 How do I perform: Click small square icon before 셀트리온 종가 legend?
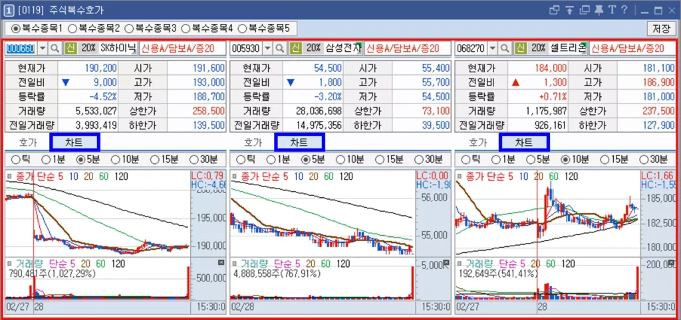459,177
